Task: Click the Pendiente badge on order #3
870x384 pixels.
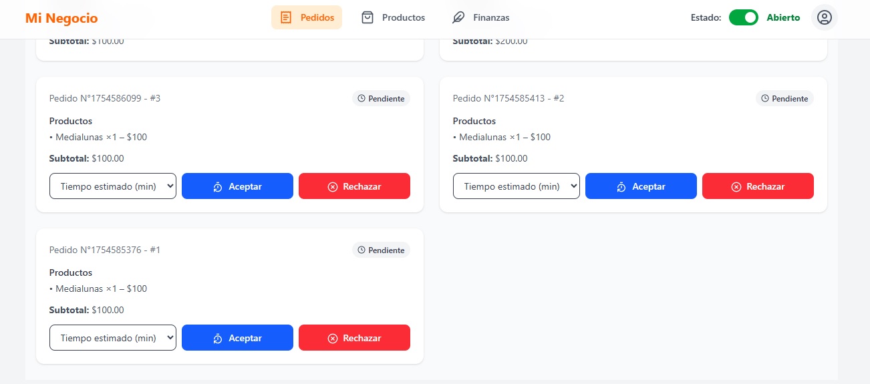Action: coord(381,98)
